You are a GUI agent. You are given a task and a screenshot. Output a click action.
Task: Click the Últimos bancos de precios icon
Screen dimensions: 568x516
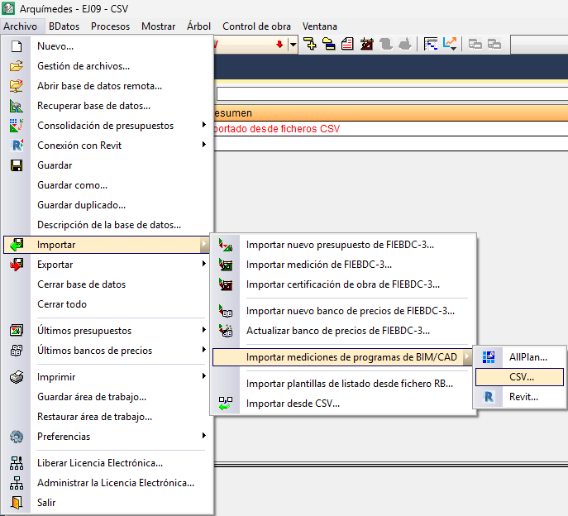pyautogui.click(x=17, y=351)
